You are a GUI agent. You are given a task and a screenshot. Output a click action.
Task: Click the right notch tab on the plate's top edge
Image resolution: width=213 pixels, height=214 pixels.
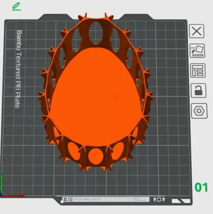tap(136, 17)
